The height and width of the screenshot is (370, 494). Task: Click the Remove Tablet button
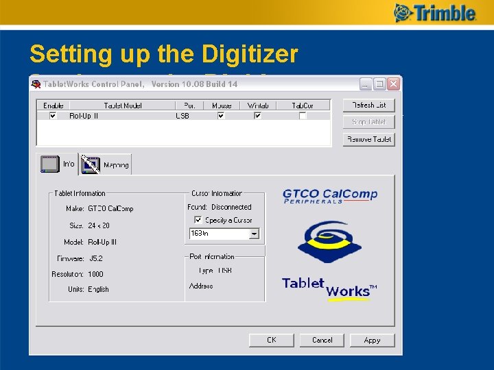coord(369,139)
